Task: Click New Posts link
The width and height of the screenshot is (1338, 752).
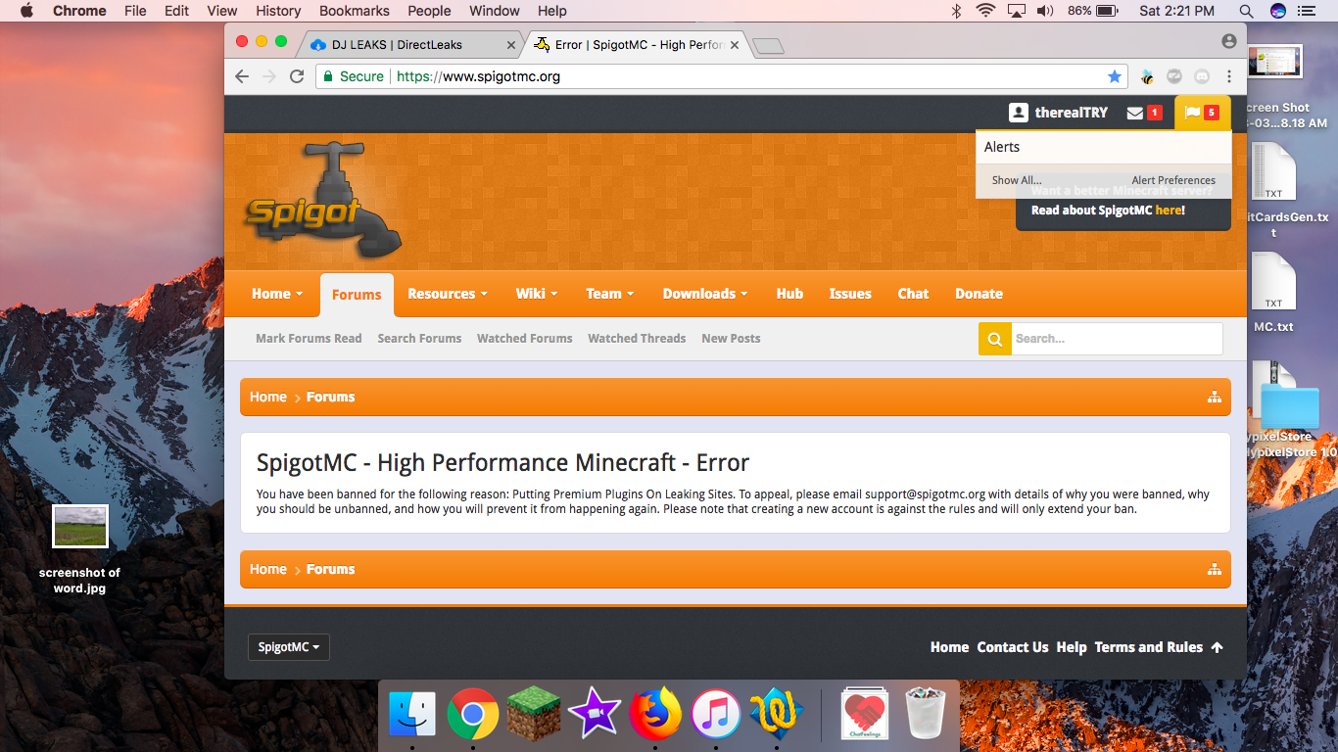Action: pos(731,339)
